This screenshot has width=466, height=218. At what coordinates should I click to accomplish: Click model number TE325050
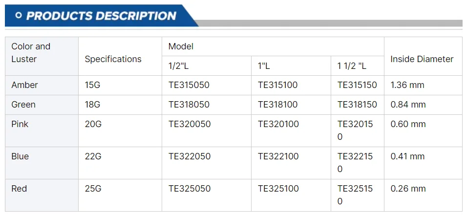click(x=190, y=189)
